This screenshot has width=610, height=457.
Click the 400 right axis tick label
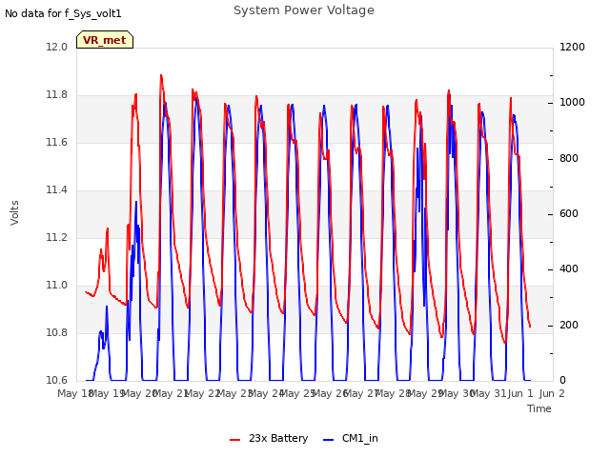pyautogui.click(x=569, y=268)
